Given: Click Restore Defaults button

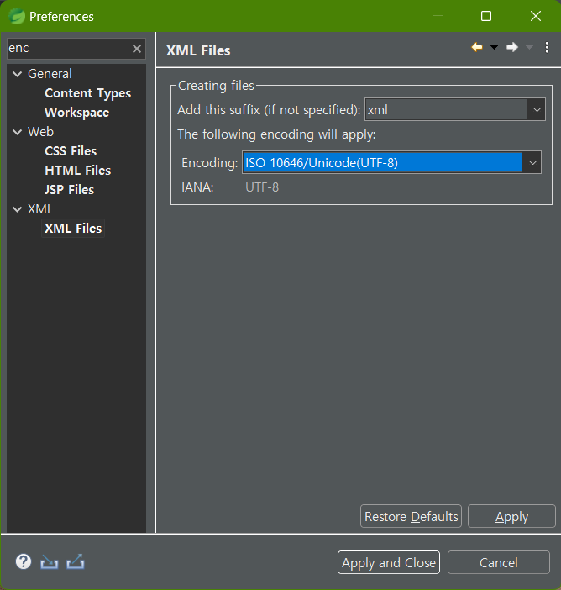Looking at the screenshot, I should point(411,516).
